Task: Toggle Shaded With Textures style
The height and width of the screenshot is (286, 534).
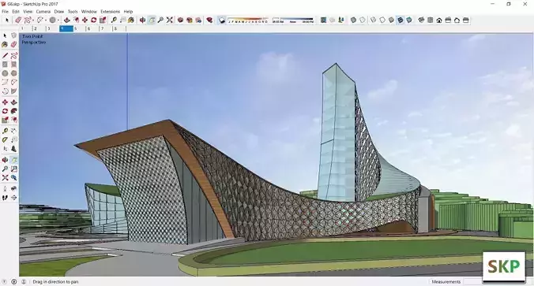Action: [x=400, y=20]
